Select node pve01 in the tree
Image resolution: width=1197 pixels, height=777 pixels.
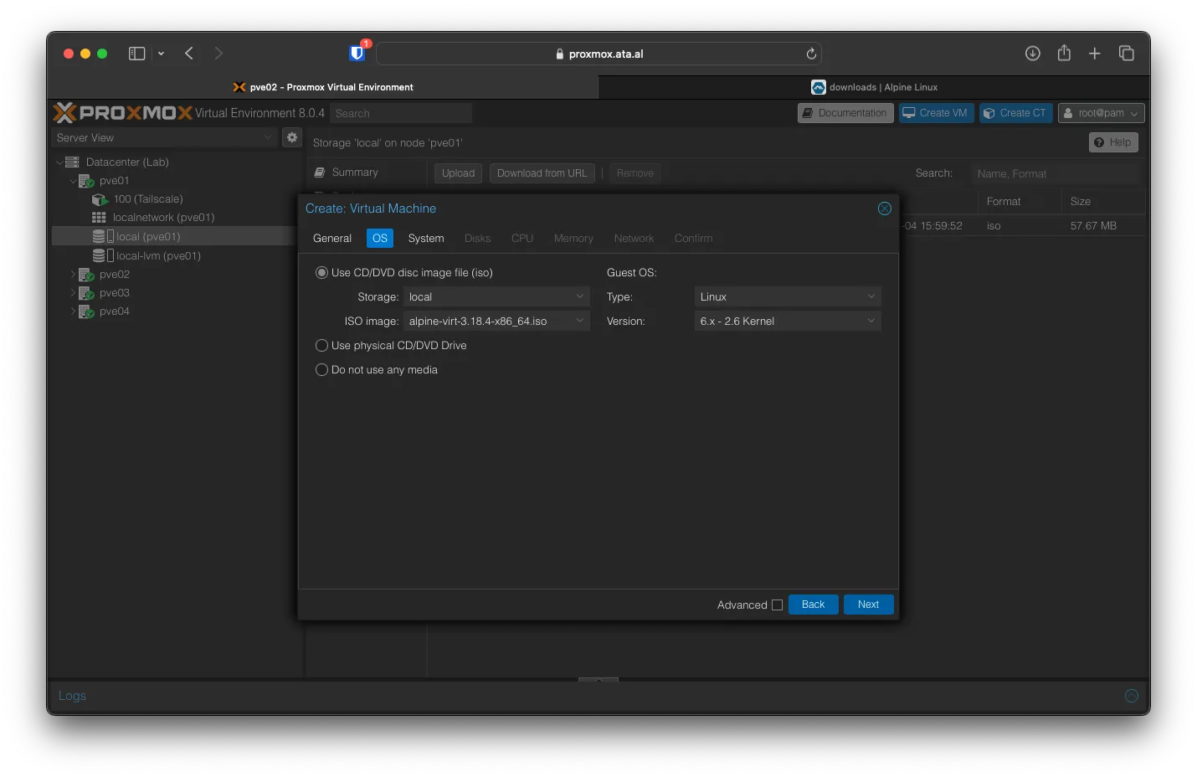point(114,181)
